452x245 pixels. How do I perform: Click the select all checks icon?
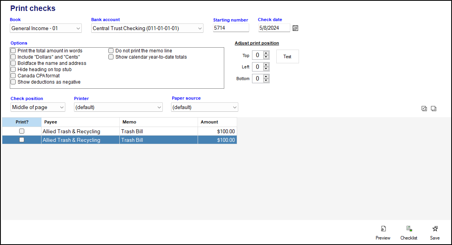(424, 109)
